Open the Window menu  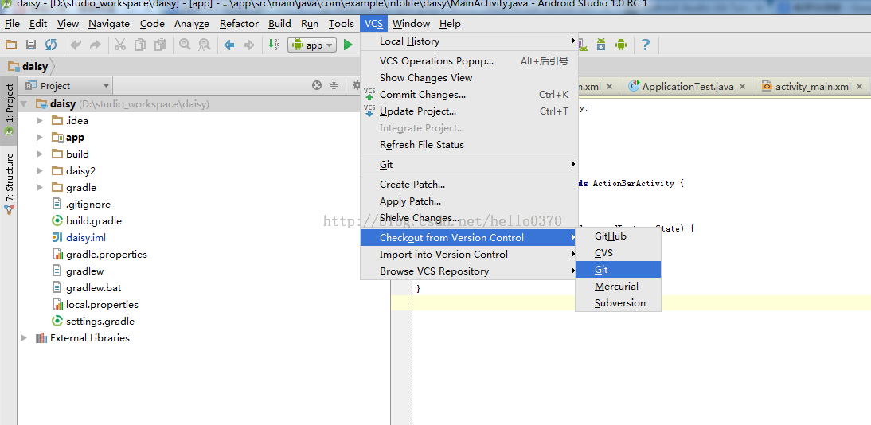[x=411, y=24]
